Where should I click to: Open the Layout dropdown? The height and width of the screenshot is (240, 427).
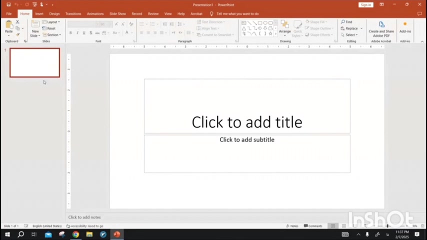pos(51,22)
